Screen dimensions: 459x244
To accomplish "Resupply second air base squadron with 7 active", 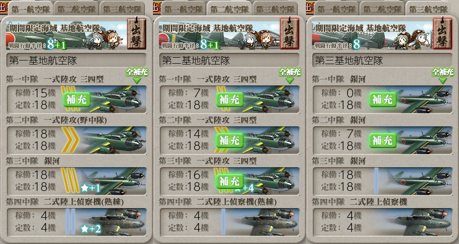I will pyautogui.click(x=230, y=100).
